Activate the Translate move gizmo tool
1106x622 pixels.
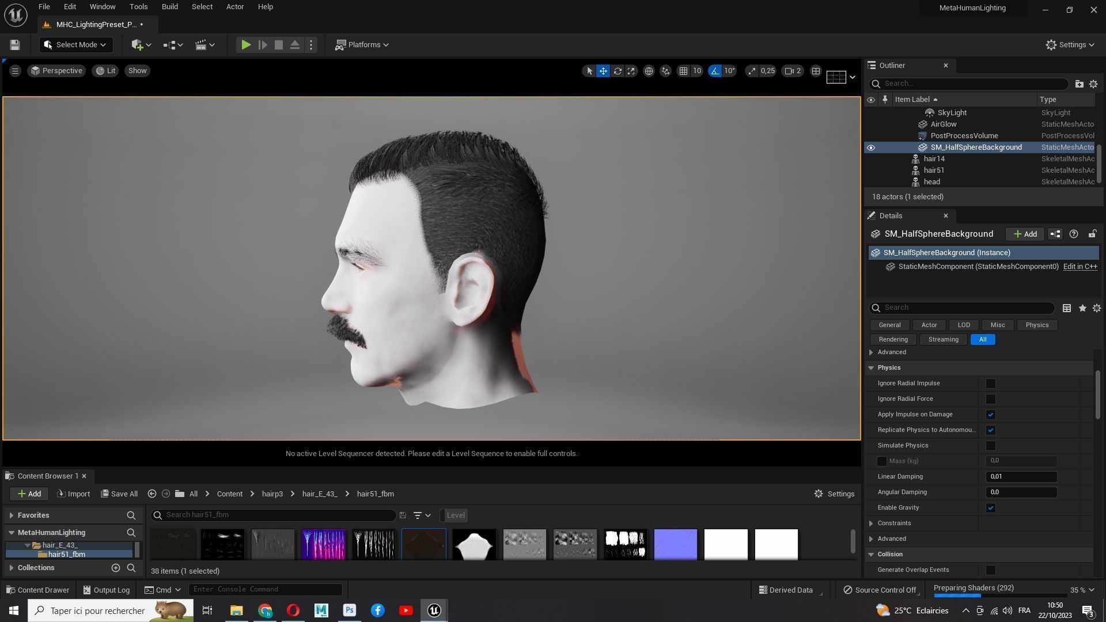(603, 71)
